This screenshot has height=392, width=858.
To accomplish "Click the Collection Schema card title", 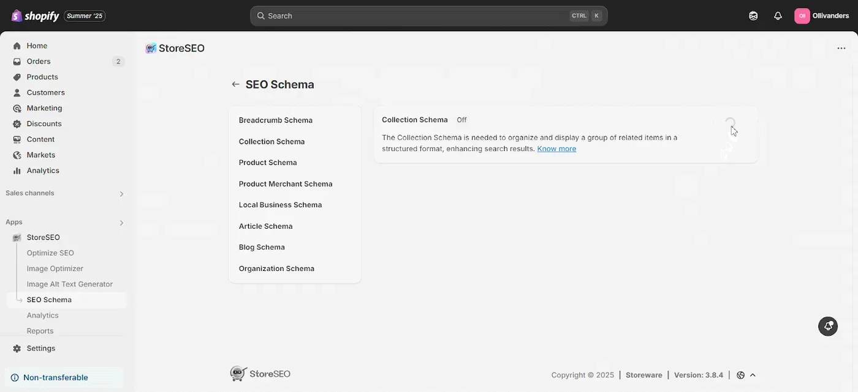I will 415,120.
